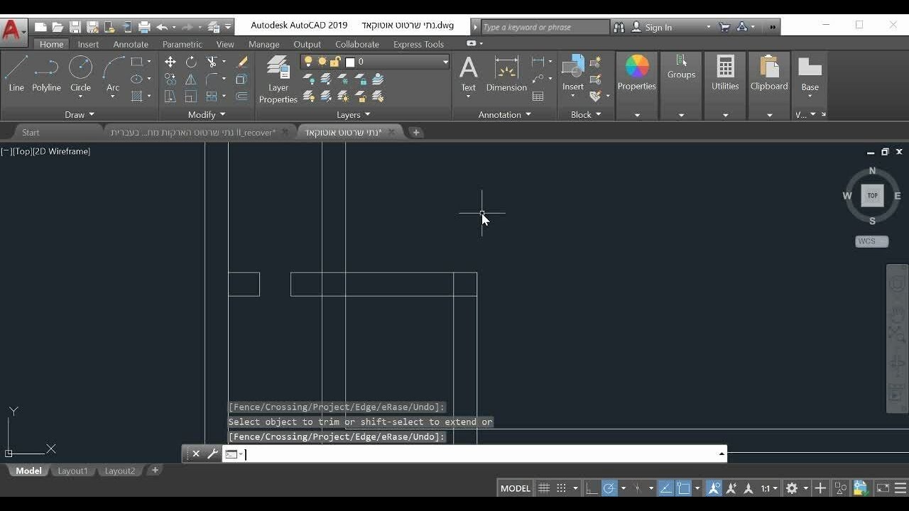Select the Dimension tool
The height and width of the screenshot is (511, 909).
click(x=506, y=74)
